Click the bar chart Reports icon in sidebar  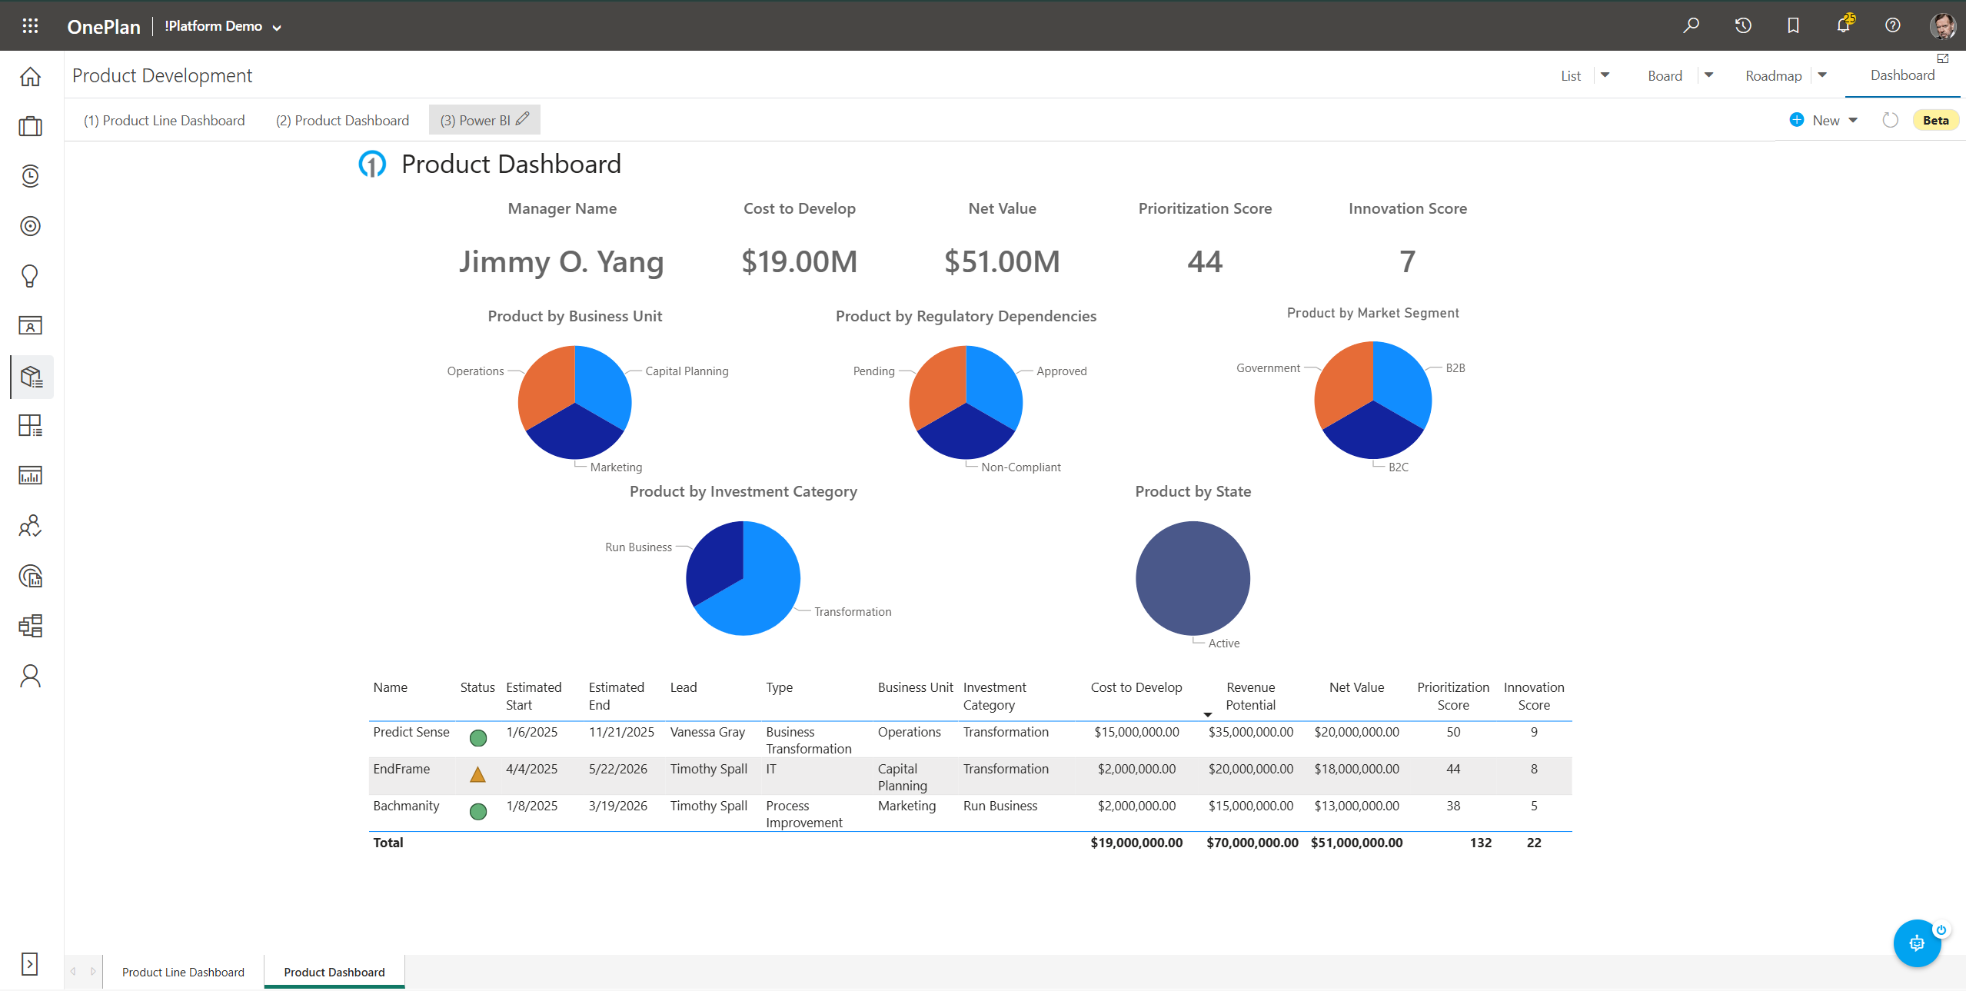click(x=30, y=474)
